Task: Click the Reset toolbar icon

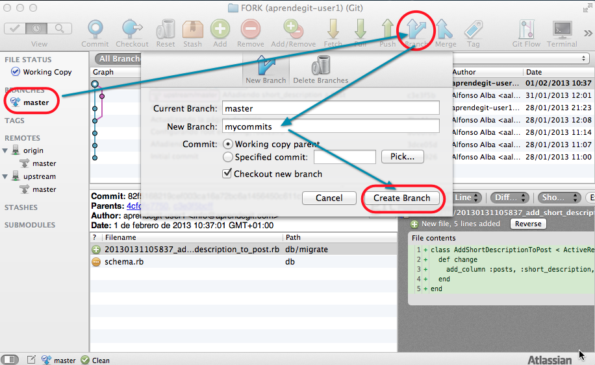Action: pos(165,29)
